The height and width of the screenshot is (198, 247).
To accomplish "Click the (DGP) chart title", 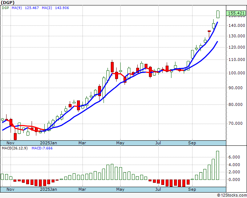I will click(8, 3).
